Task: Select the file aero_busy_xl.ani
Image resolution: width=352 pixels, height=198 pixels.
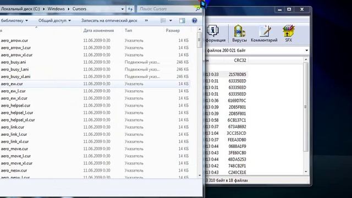Action: click(15, 76)
